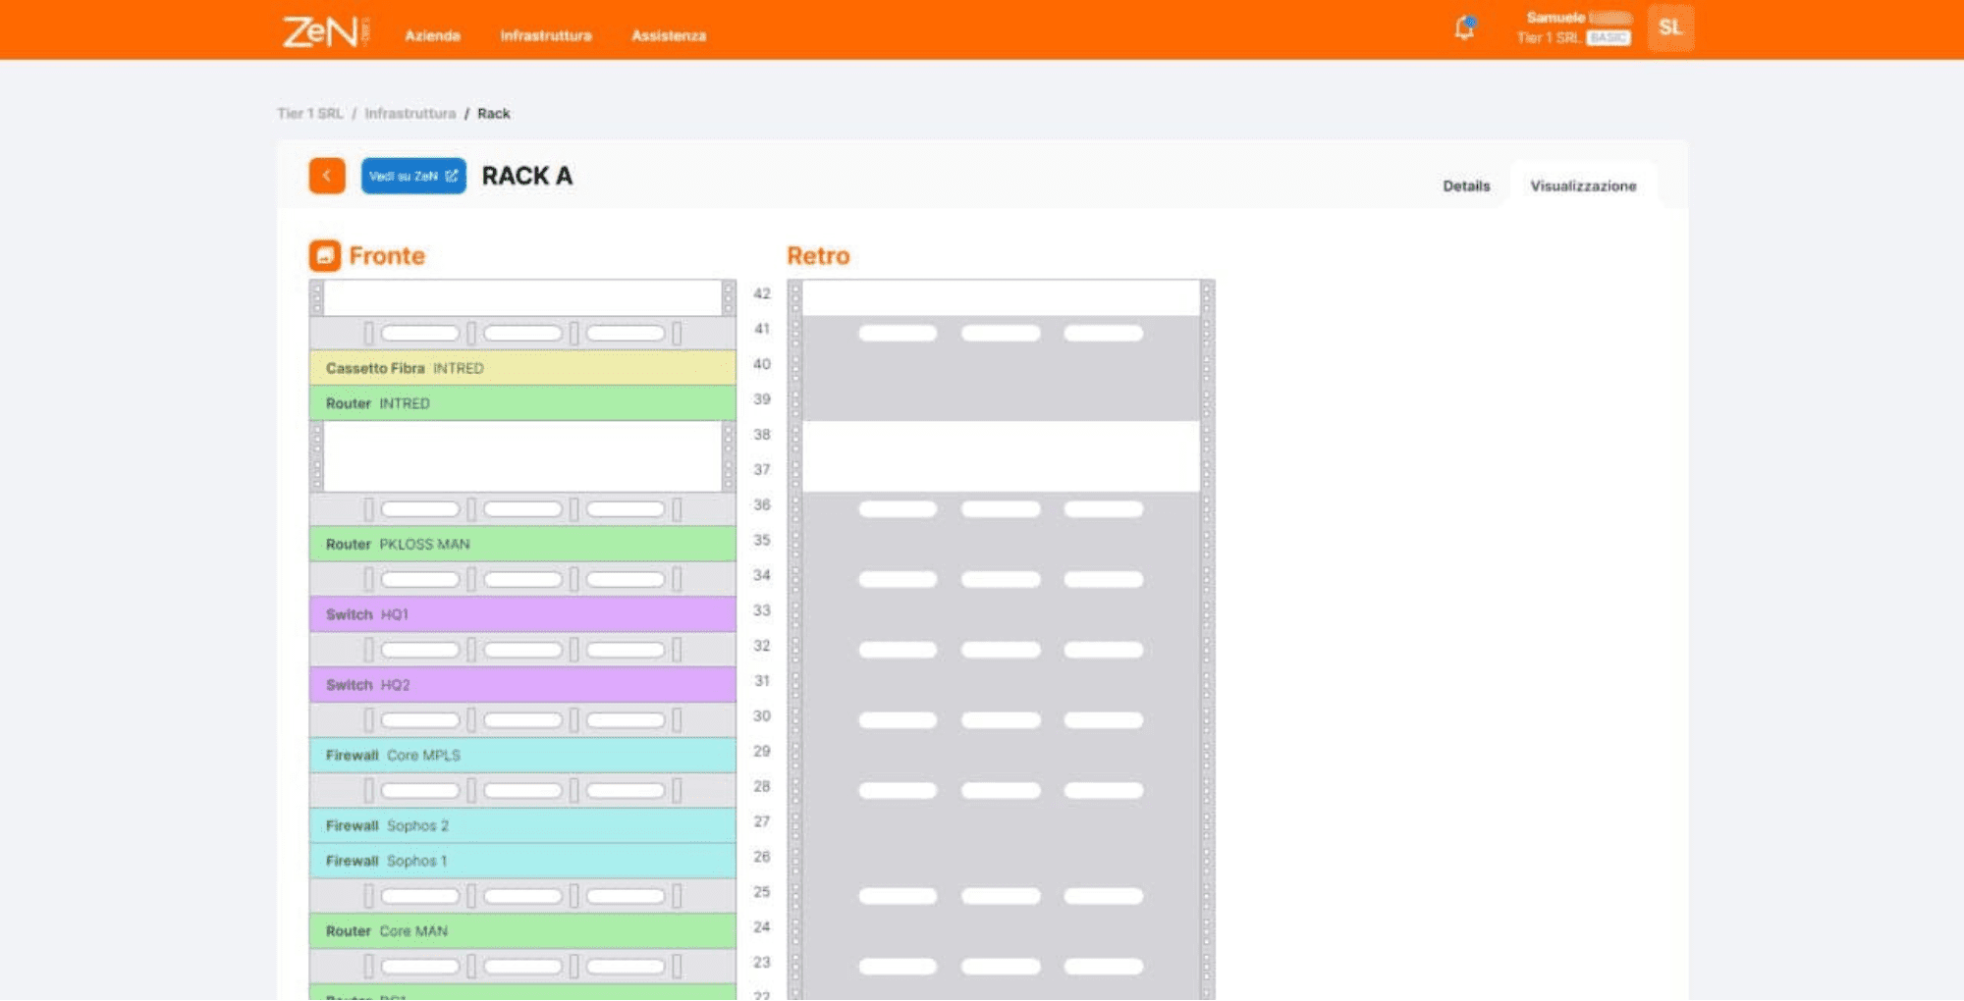
Task: Click the Vedi su ZeN button
Action: click(413, 177)
